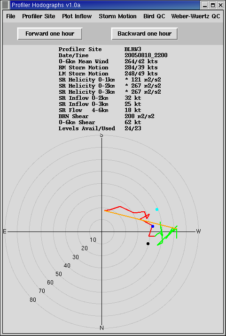Open the Weber-Wuertz QC menu
The image size is (226, 336).
(196, 16)
